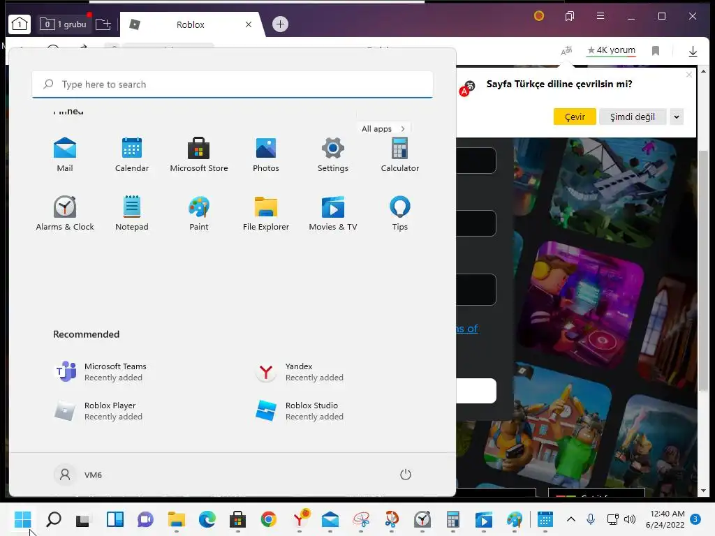715x536 pixels.
Task: Click Çevir to translate the page
Action: coord(575,117)
